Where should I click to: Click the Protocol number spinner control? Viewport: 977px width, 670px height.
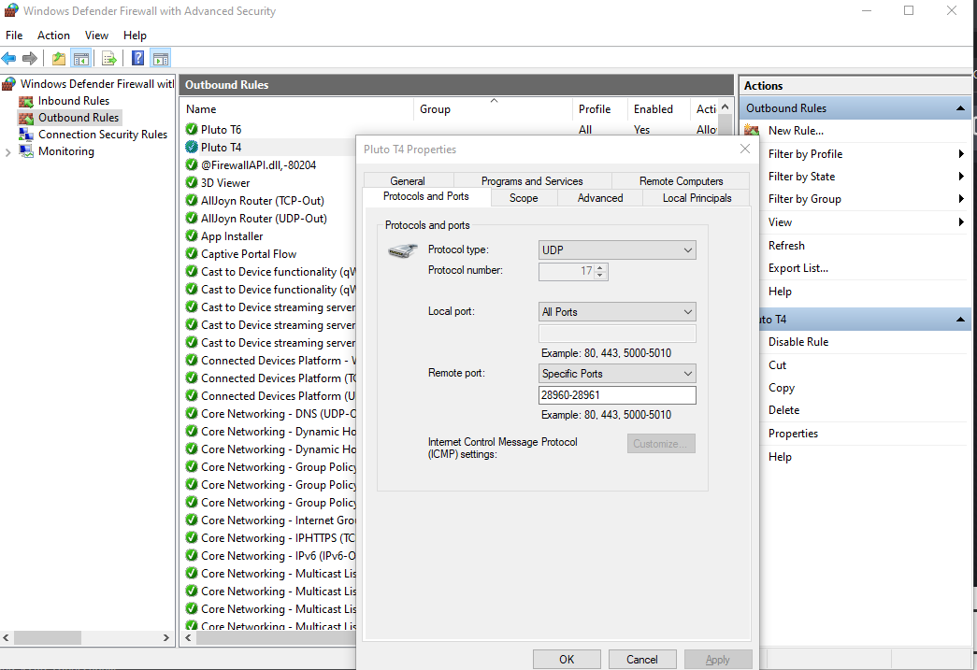tap(600, 272)
